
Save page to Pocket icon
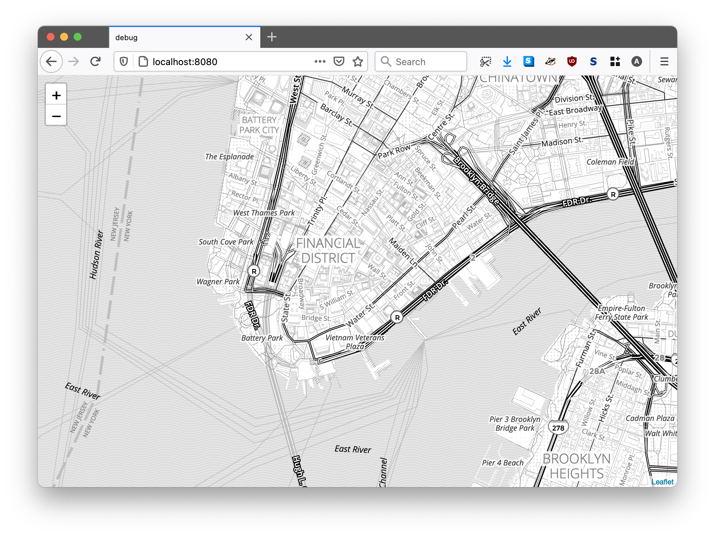coord(339,62)
